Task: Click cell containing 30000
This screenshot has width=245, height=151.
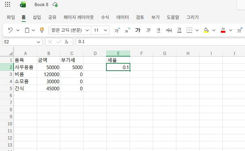Action: pos(48,81)
